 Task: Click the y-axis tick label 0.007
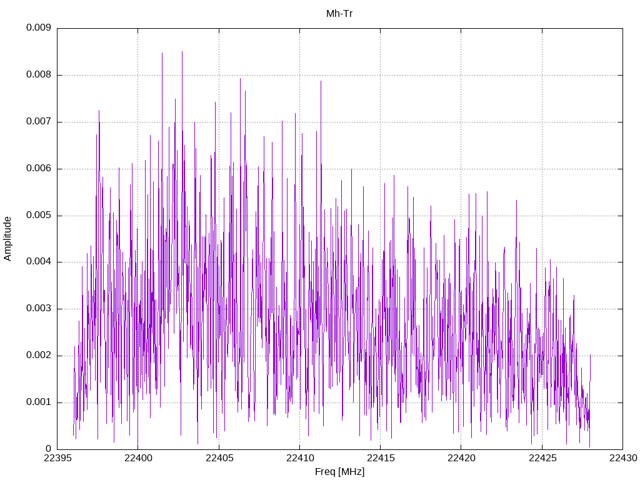(39, 121)
